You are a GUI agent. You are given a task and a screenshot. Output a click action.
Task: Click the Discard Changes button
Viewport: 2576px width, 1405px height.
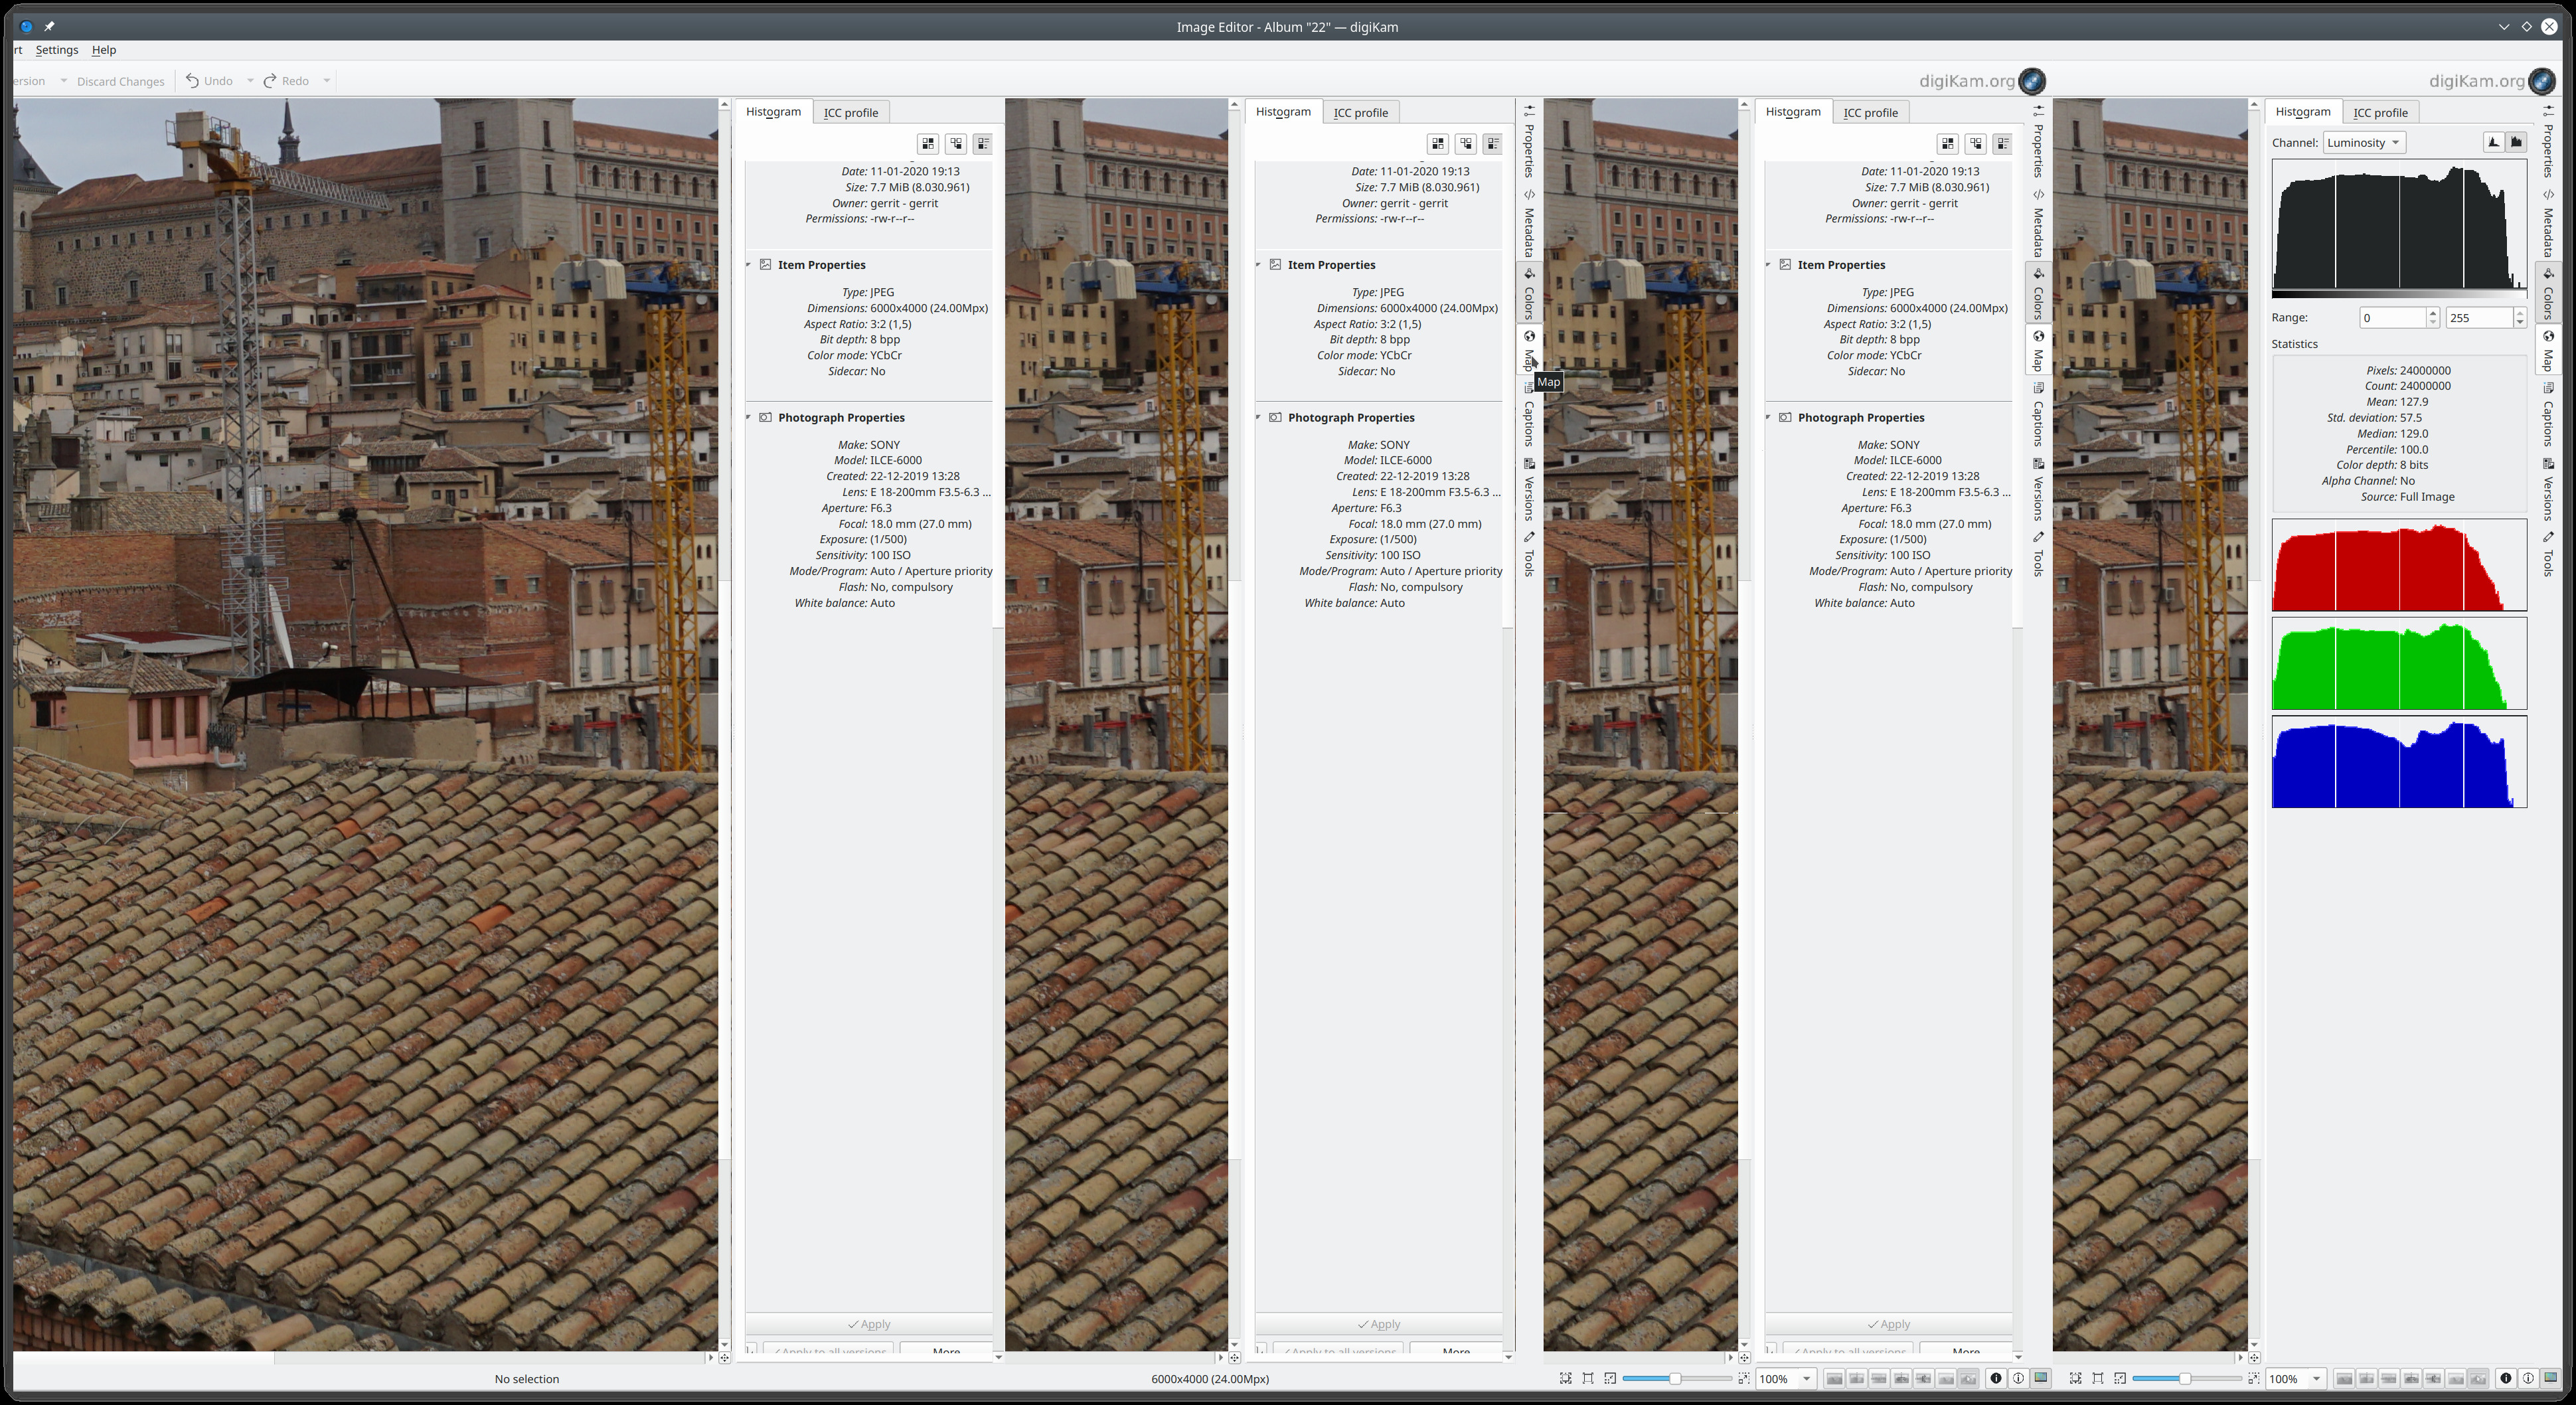click(x=120, y=81)
